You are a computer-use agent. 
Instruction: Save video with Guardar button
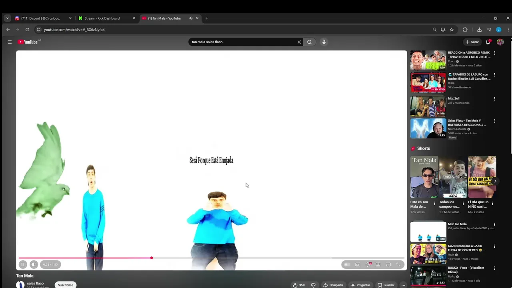pos(386,285)
